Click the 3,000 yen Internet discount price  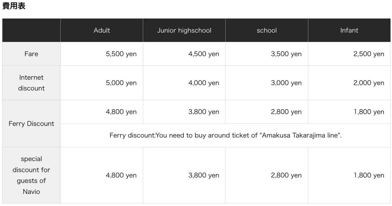[286, 83]
